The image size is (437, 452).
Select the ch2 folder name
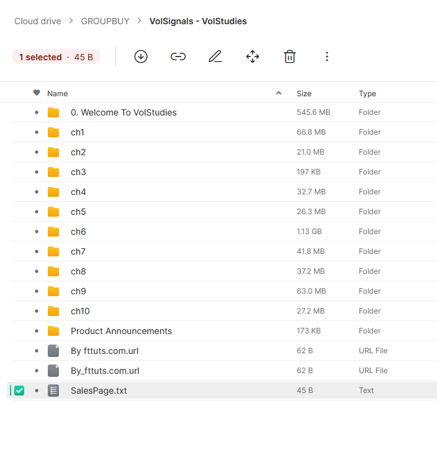coord(78,152)
